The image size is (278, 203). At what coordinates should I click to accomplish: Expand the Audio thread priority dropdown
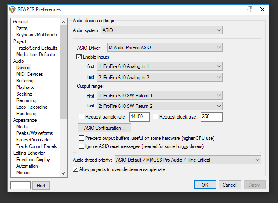[188, 160]
